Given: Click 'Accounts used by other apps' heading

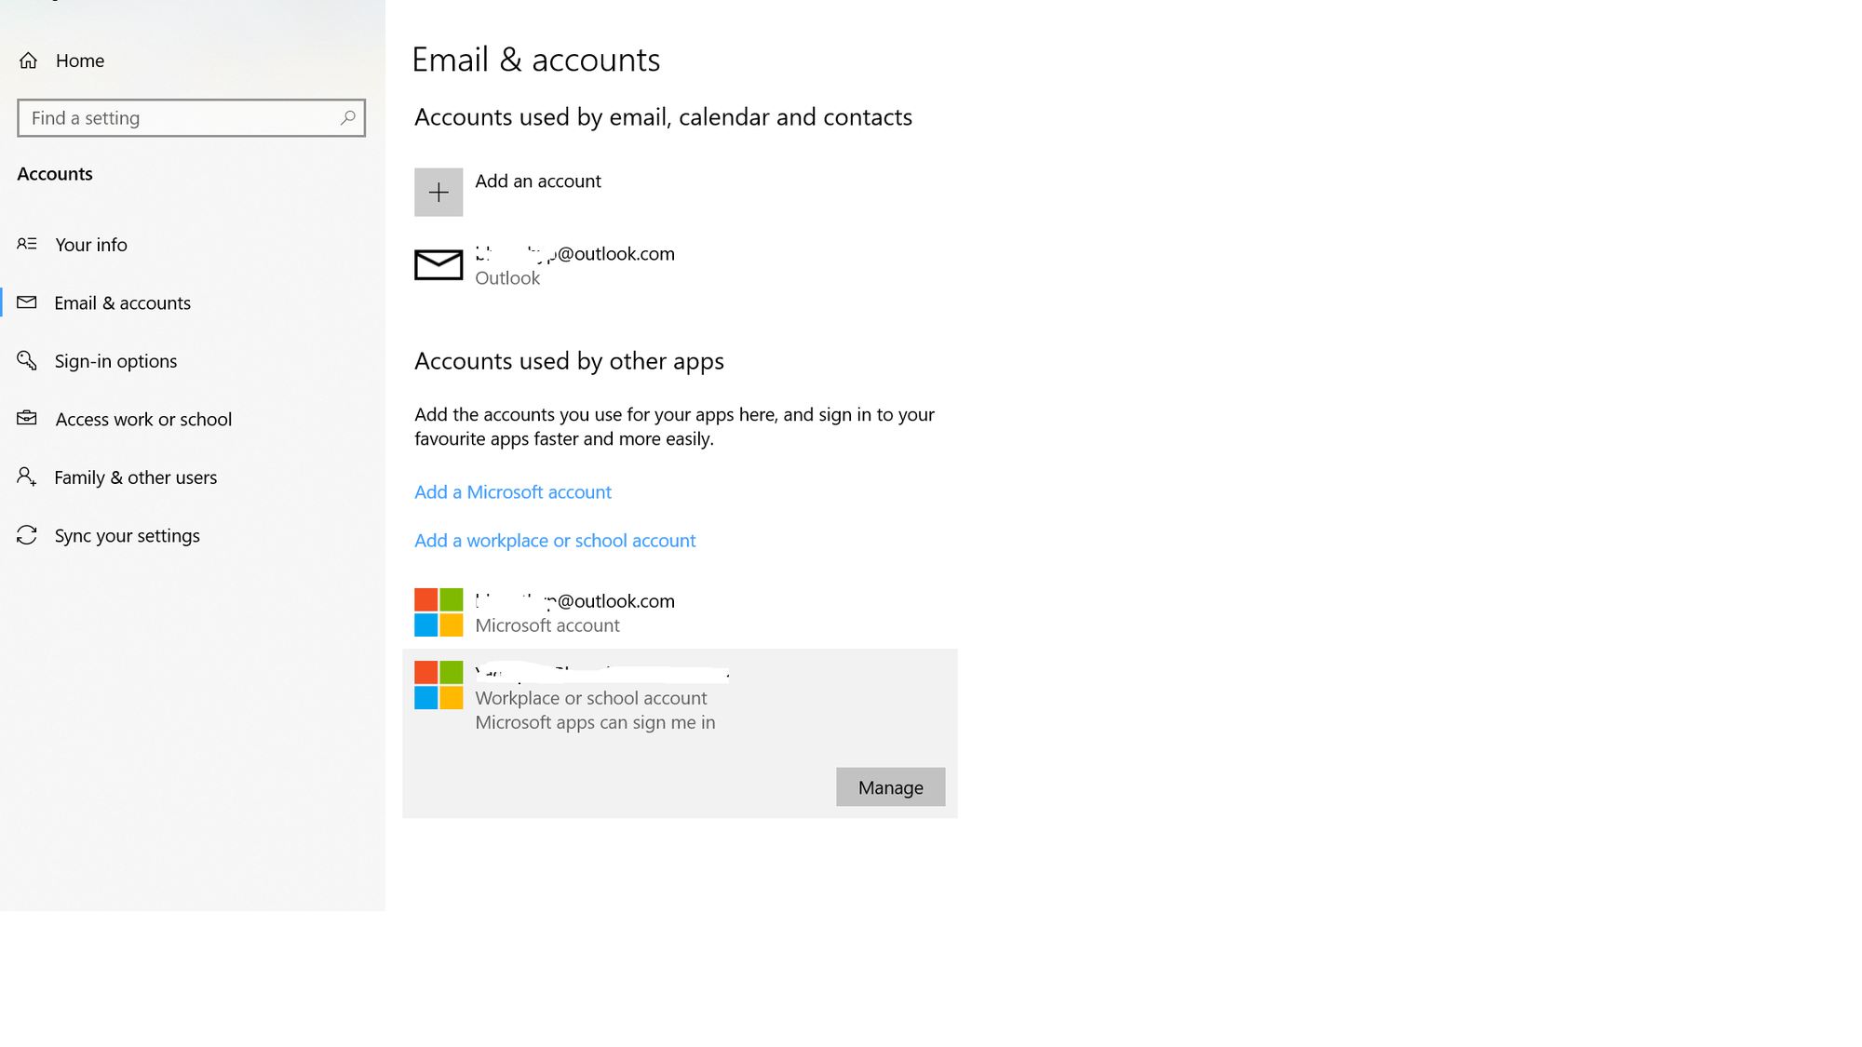Looking at the screenshot, I should click(569, 361).
